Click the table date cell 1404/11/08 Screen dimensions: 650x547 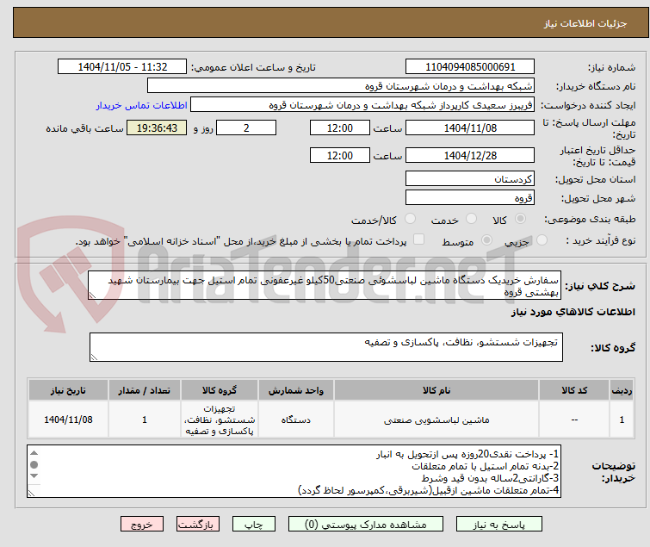tap(68, 420)
